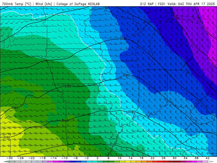217x163 pixels.
Task: Click the positive 18 colorbar label
Action: tap(141, 158)
